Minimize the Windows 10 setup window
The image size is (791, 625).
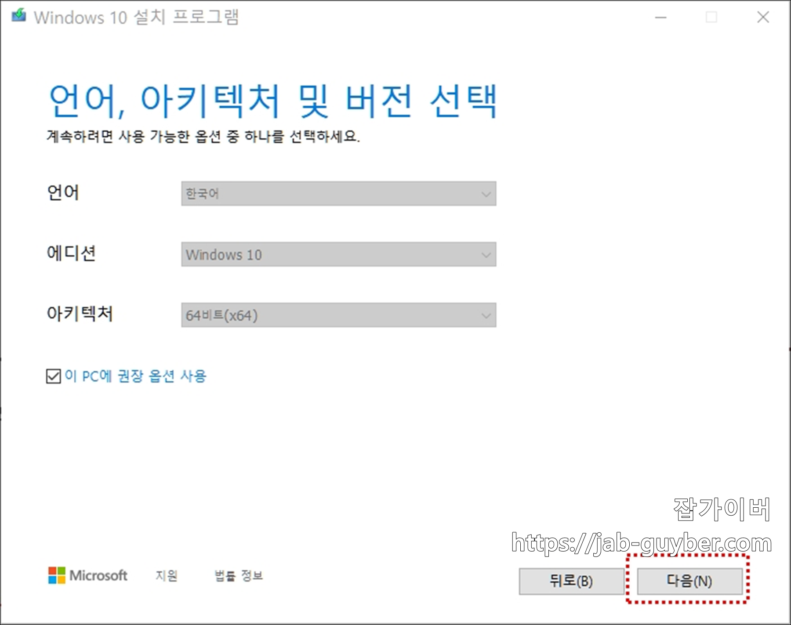[x=660, y=17]
